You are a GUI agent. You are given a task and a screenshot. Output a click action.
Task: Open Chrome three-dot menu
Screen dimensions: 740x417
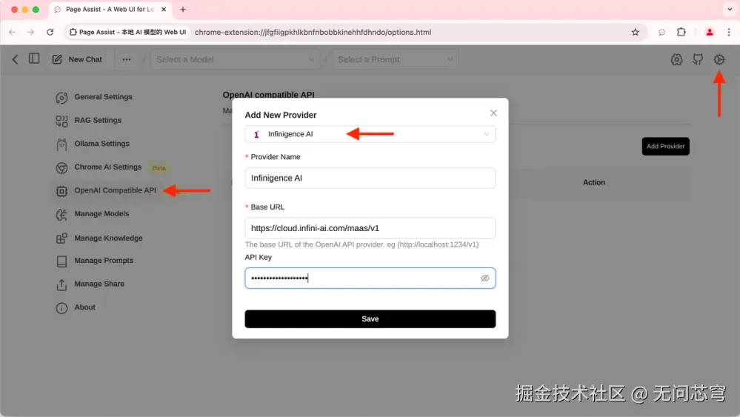pos(729,32)
